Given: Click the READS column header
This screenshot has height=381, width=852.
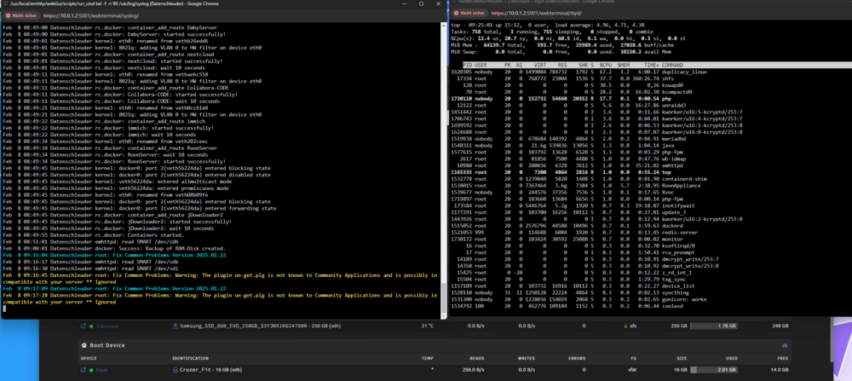Looking at the screenshot, I should 477,358.
